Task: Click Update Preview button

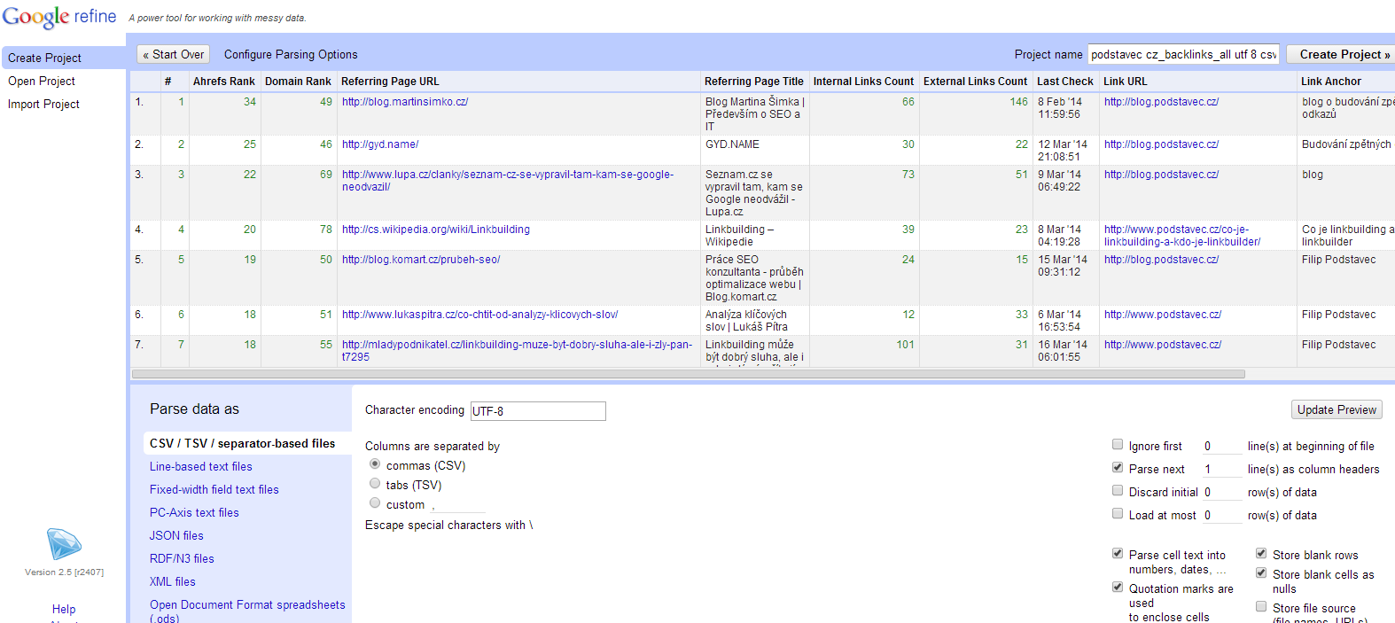Action: click(1337, 409)
